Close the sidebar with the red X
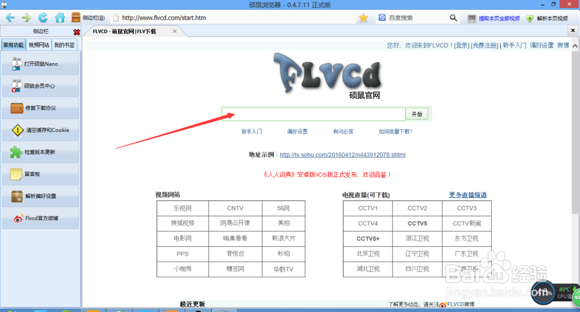Viewport: 580px width, 312px height. (77, 32)
